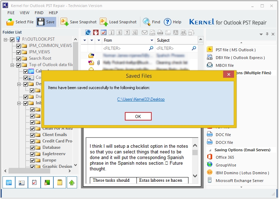This screenshot has height=199, width=279.
Task: Collapse the F:\OUTLOOK.PST tree node
Action: tap(6, 40)
